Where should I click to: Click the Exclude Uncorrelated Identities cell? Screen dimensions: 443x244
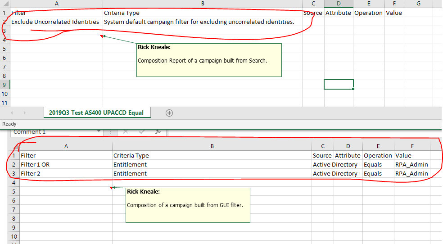55,22
